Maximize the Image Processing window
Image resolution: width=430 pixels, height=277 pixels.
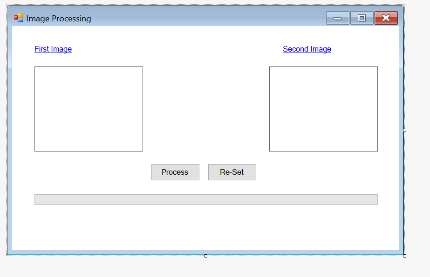pos(362,18)
